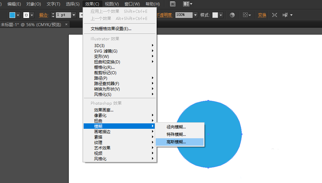The height and width of the screenshot is (183, 322).
Task: Choose 特殊模糊... smart blur
Action: tap(180, 135)
